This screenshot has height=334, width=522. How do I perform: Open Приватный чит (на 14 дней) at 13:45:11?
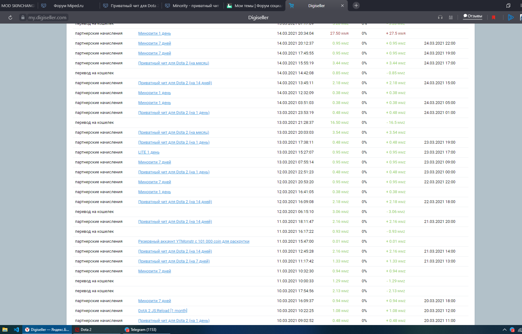(x=175, y=83)
